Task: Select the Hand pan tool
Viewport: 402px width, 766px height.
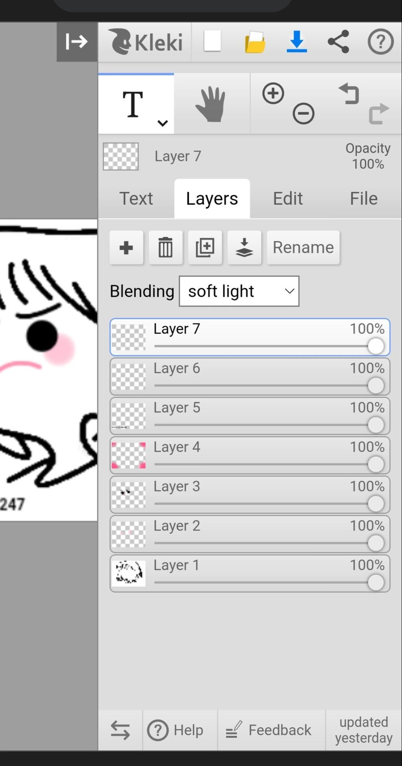Action: tap(212, 104)
